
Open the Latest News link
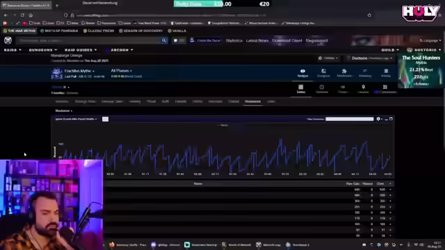coord(257,40)
